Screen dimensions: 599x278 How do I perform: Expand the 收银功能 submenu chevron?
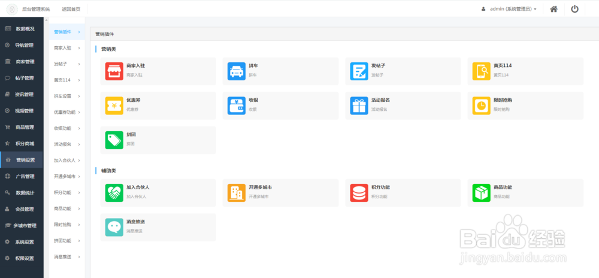point(79,128)
